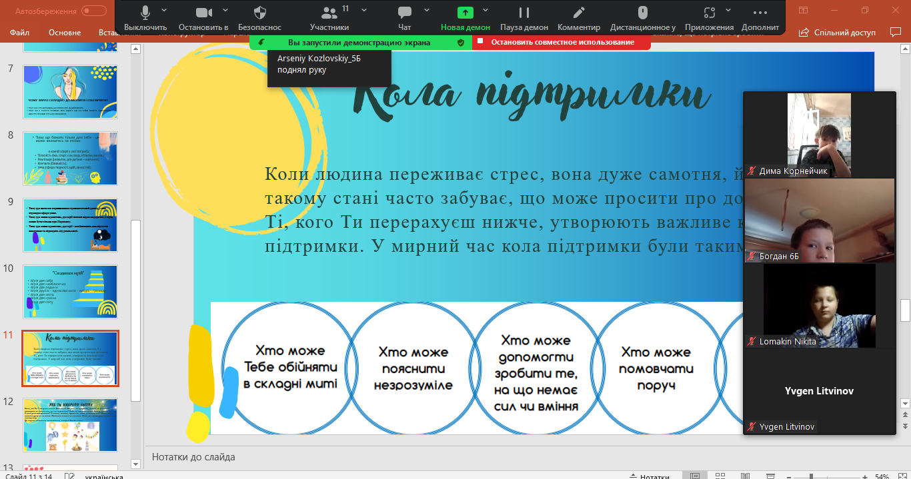Select slide 10 thumbnail
911x479 pixels.
pos(71,292)
